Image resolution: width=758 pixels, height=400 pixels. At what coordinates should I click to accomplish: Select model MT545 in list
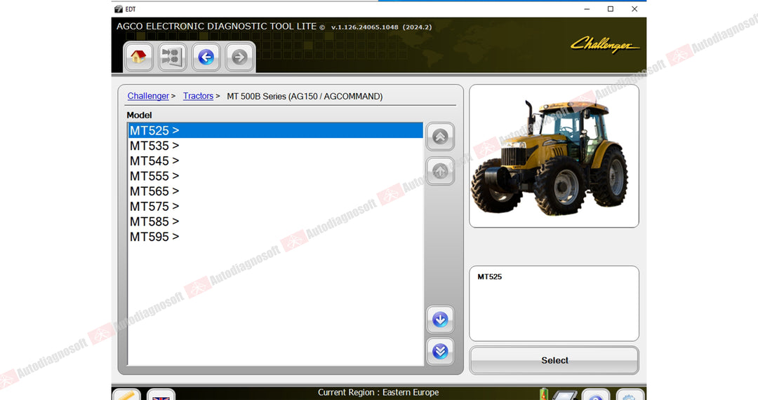click(x=276, y=160)
